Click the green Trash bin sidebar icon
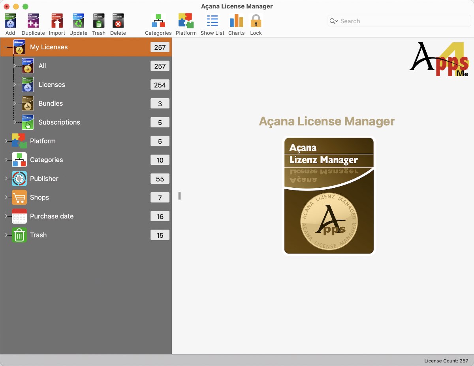474x366 pixels. point(19,235)
